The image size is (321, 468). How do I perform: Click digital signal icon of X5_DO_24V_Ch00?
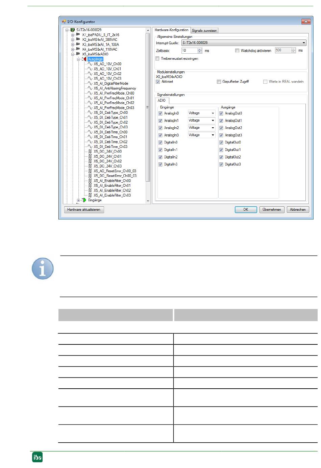(90, 152)
